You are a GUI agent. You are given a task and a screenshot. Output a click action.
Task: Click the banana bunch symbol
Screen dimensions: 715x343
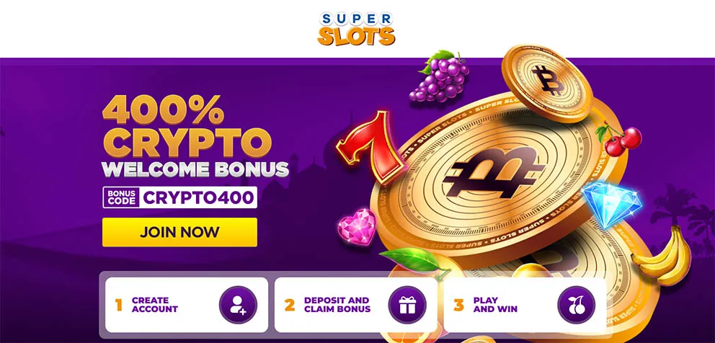pos(662,257)
